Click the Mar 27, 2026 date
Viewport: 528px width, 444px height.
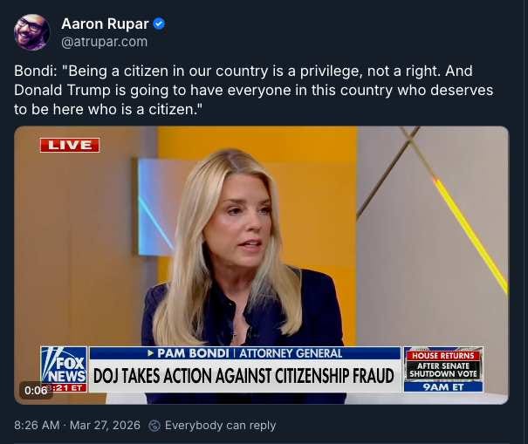[x=105, y=426]
